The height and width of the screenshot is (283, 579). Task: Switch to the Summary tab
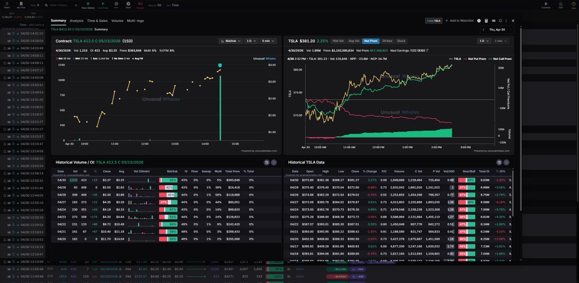[58, 21]
